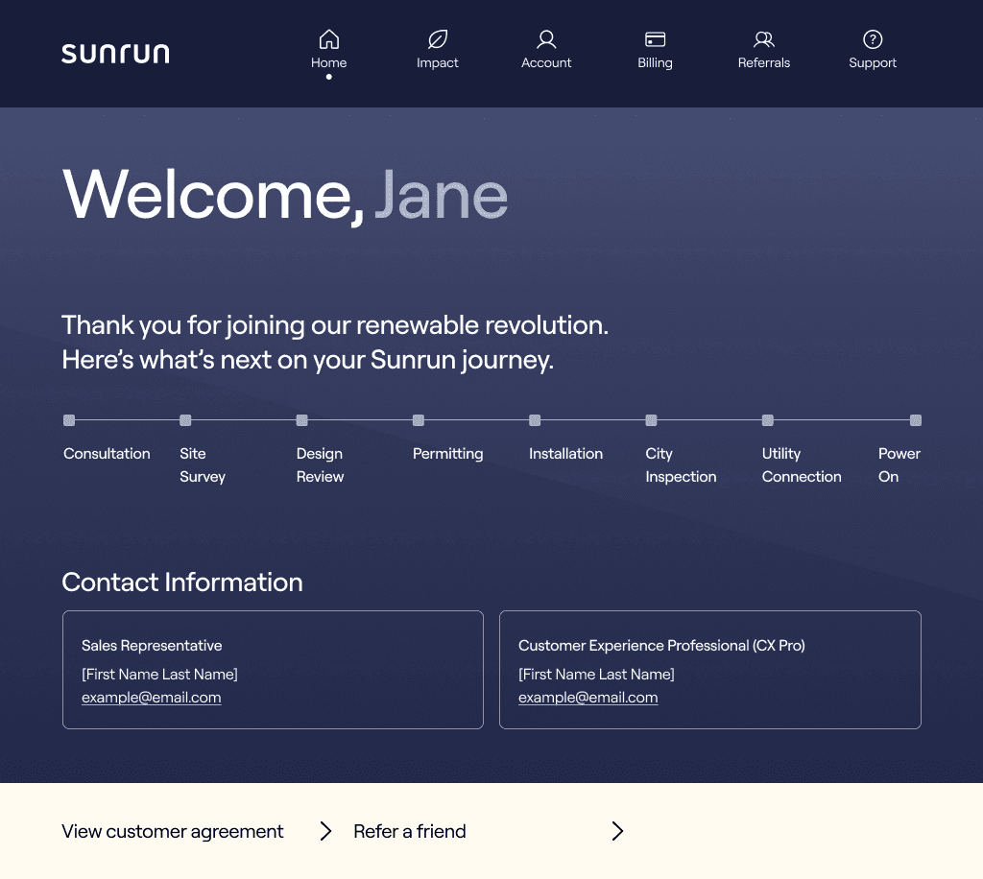Select the Power On step marker

[x=916, y=420]
